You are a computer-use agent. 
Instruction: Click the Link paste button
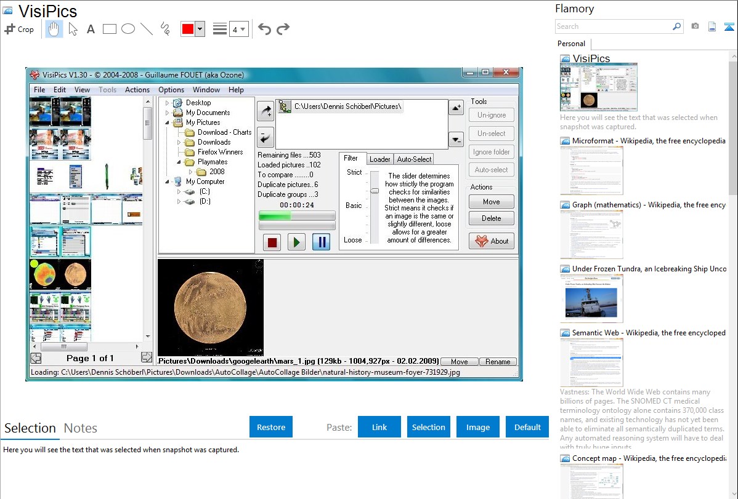[379, 427]
